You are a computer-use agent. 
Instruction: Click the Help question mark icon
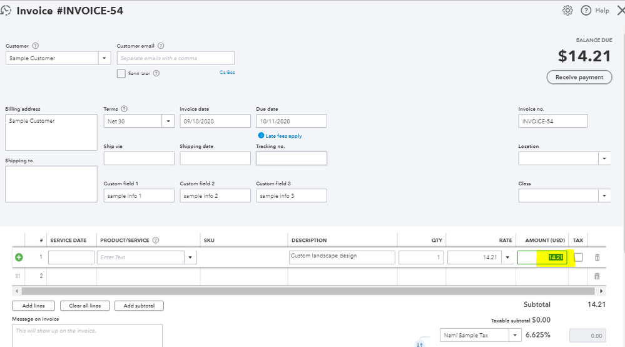586,11
